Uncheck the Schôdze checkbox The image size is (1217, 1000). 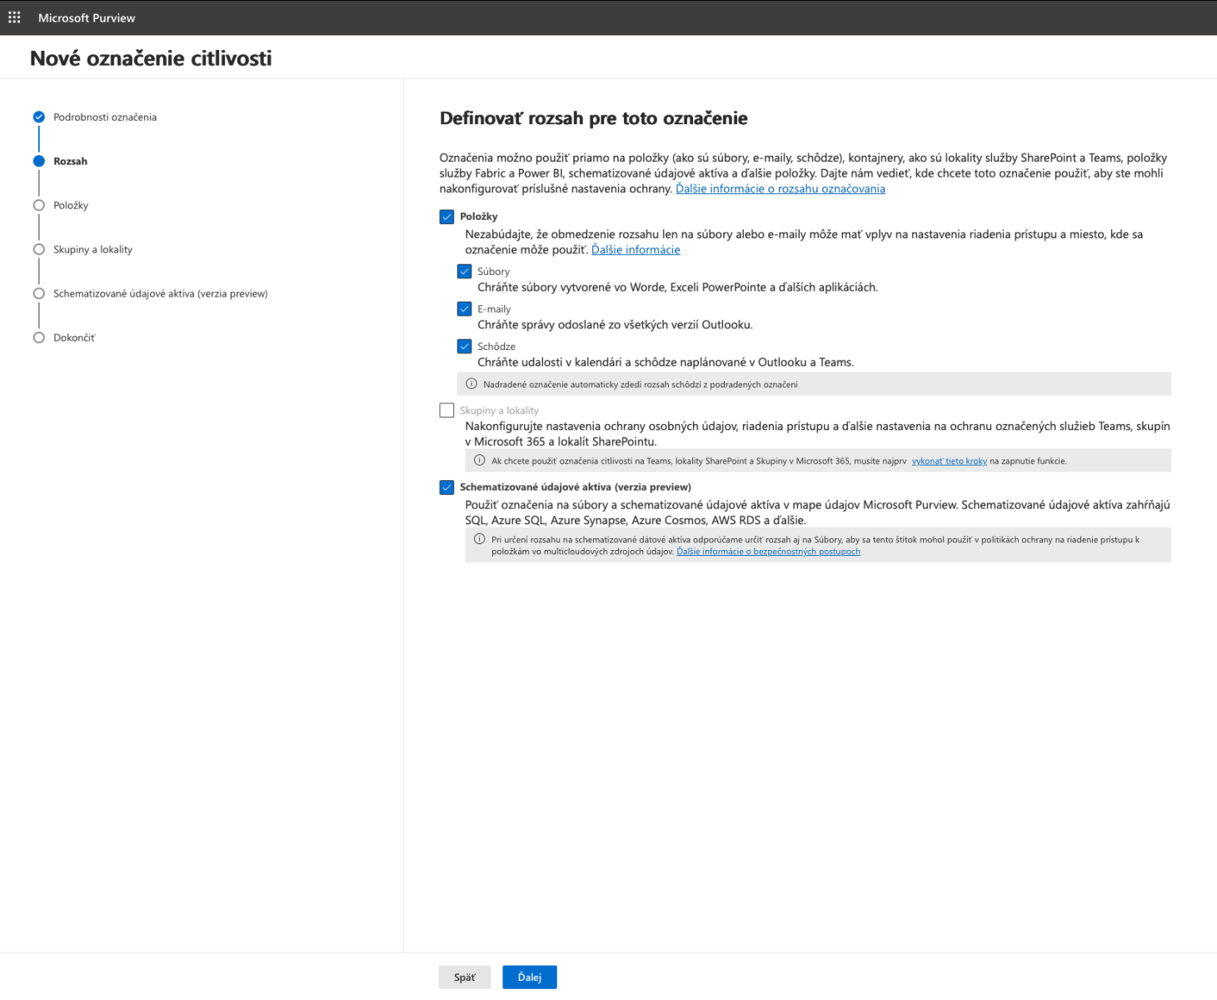tap(465, 347)
